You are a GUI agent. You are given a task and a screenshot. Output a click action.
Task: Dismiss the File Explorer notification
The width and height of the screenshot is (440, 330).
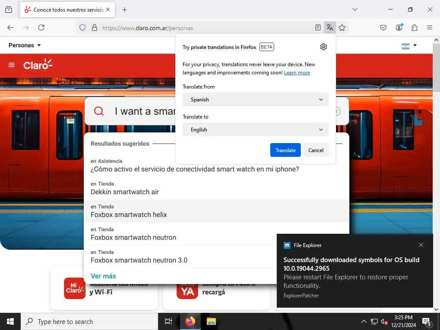click(421, 245)
